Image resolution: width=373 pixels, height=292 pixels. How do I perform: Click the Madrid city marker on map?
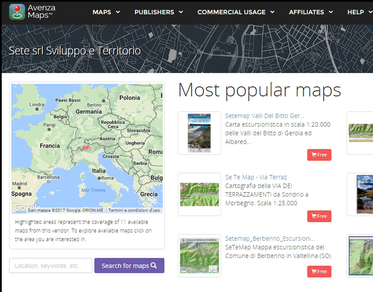coord(19,188)
